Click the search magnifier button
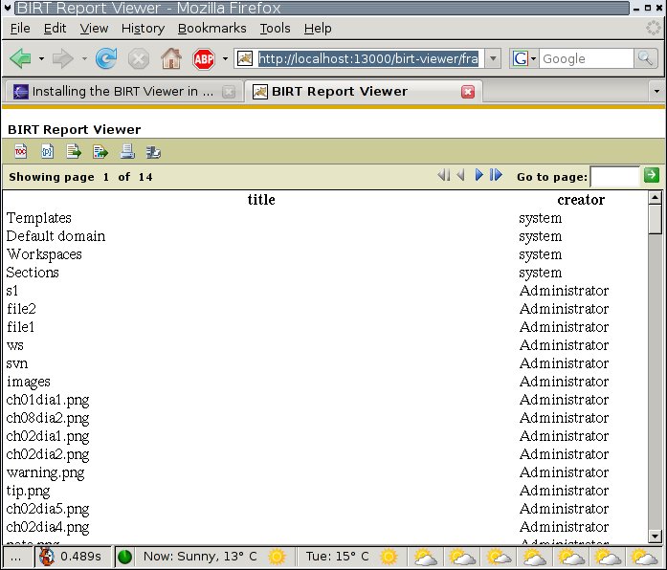The width and height of the screenshot is (667, 570). point(645,58)
